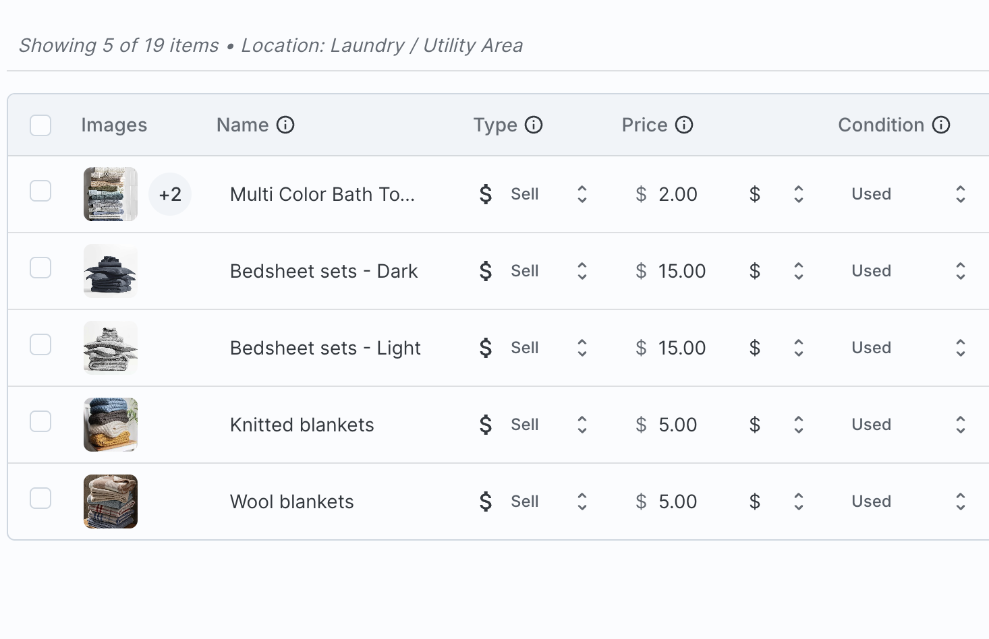The width and height of the screenshot is (989, 639).
Task: Open the Type dropdown for Bedsheet sets - Light
Action: (x=582, y=348)
